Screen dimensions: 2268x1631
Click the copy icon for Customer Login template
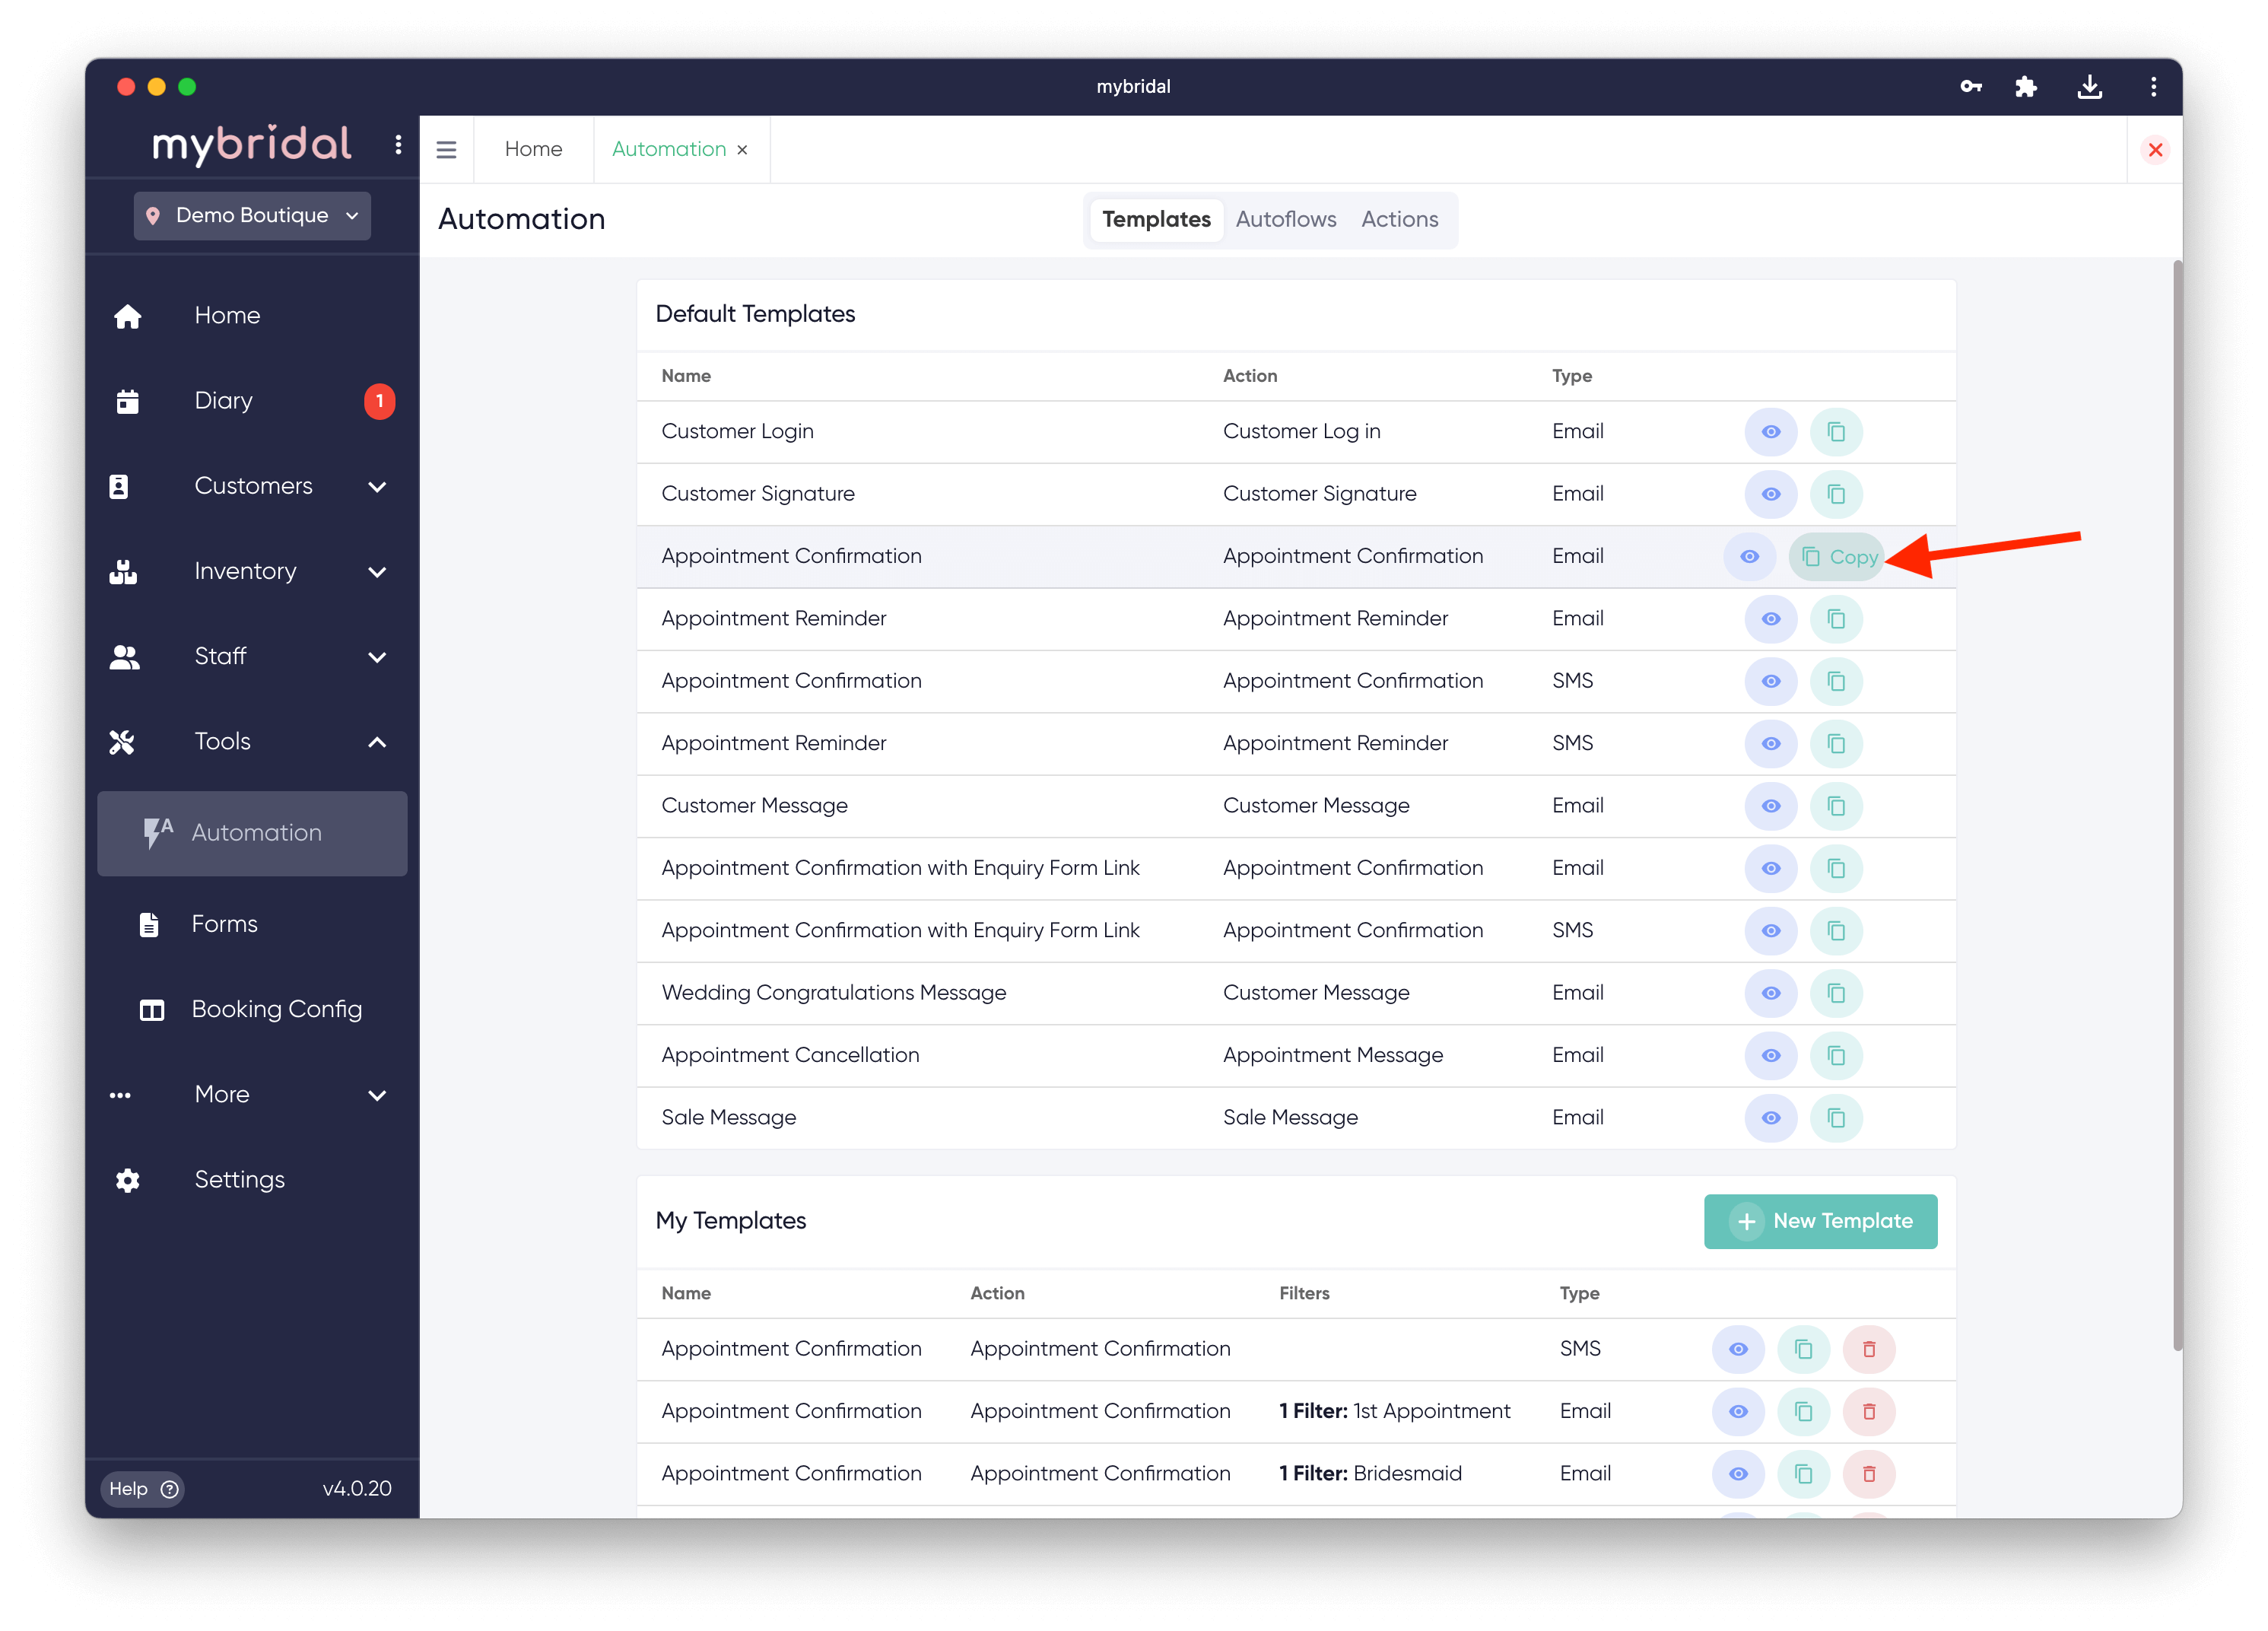click(1836, 432)
